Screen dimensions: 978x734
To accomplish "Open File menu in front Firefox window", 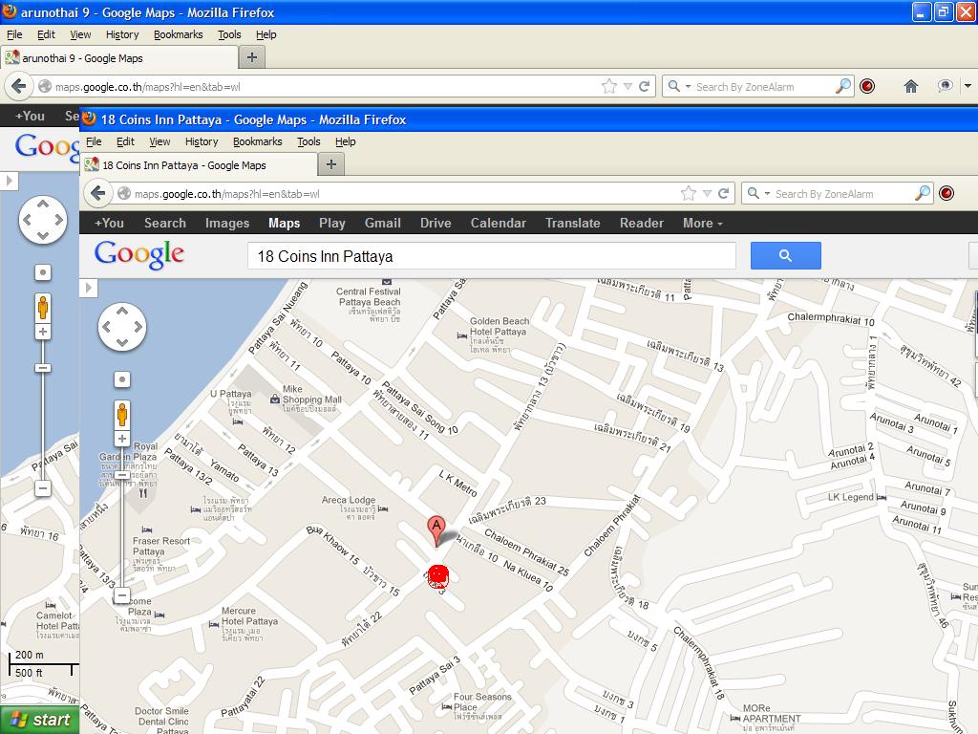I will tap(94, 141).
